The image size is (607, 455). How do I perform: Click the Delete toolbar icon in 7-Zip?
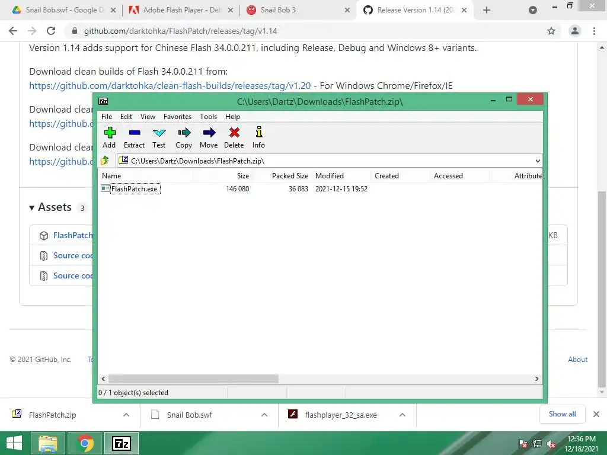234,137
